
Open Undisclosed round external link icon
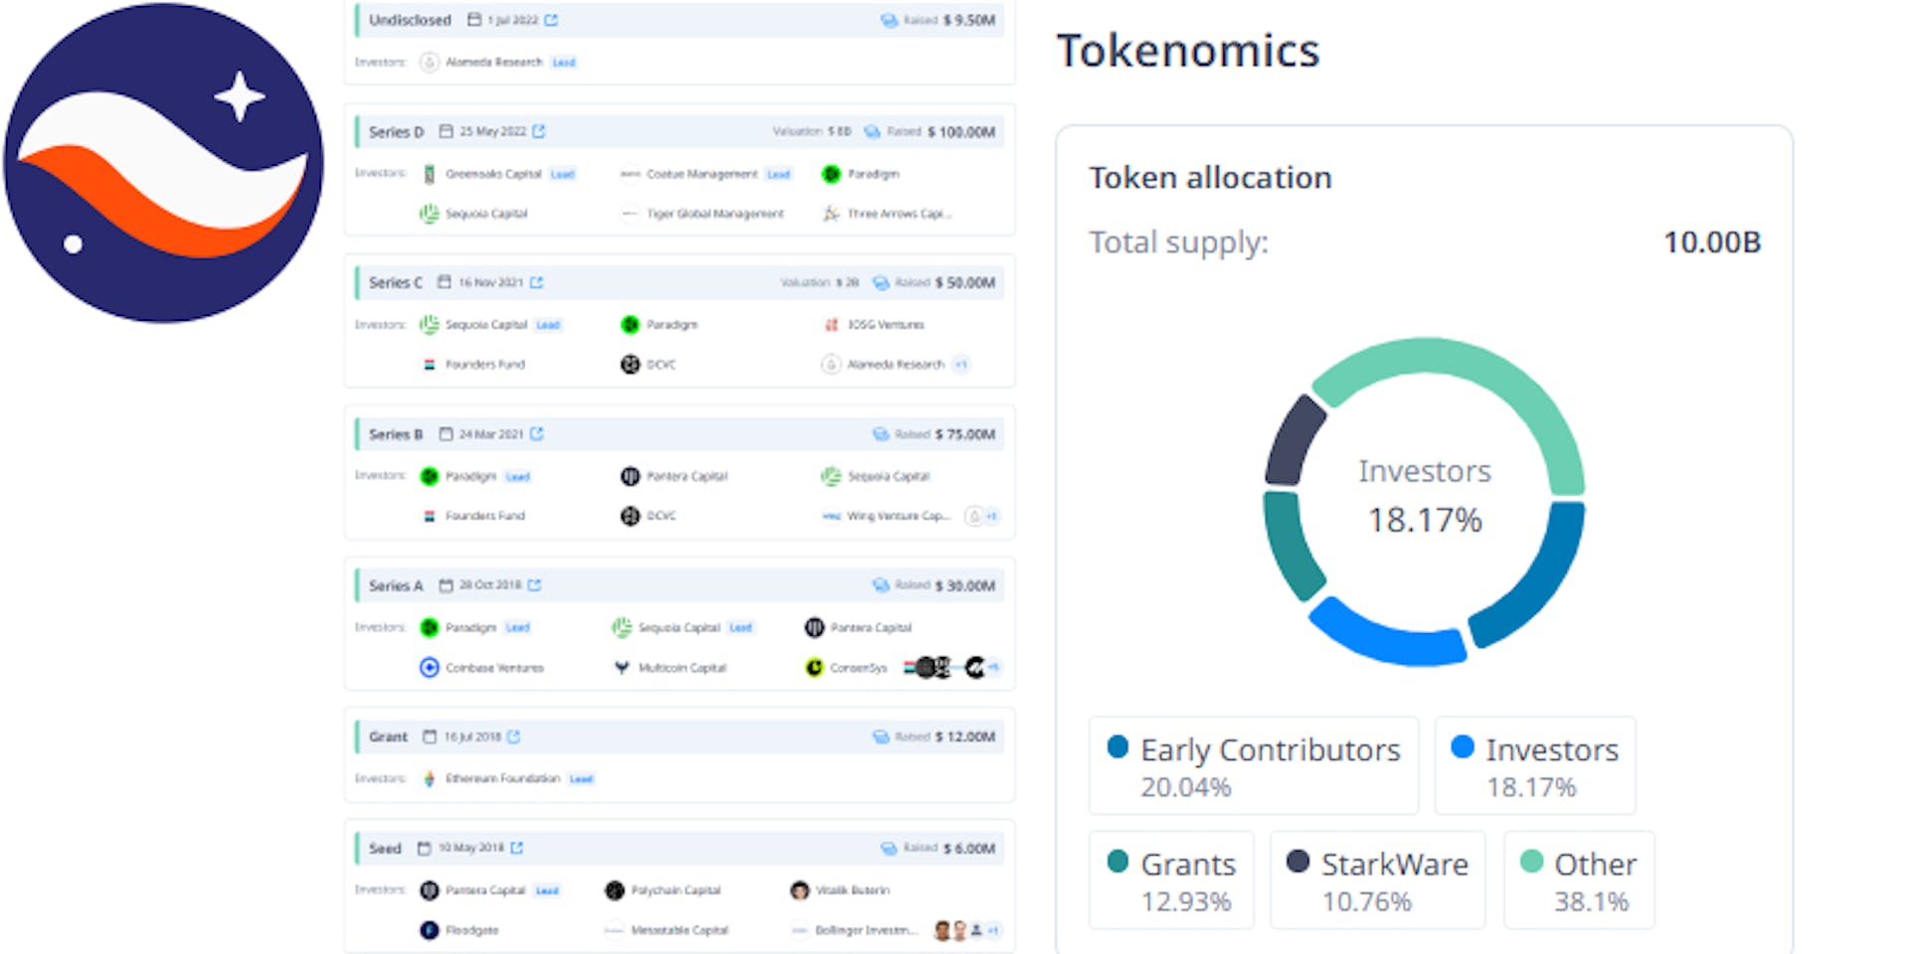(552, 20)
